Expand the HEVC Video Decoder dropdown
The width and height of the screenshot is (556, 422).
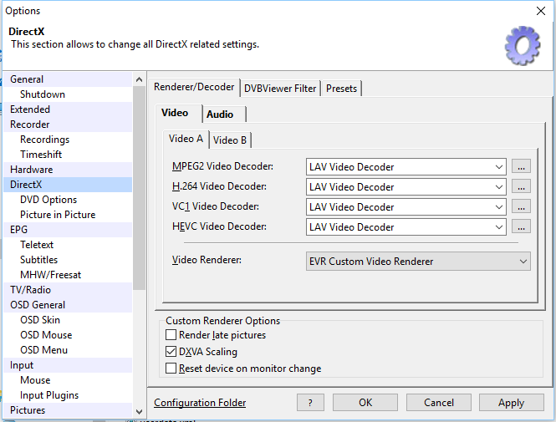point(498,227)
